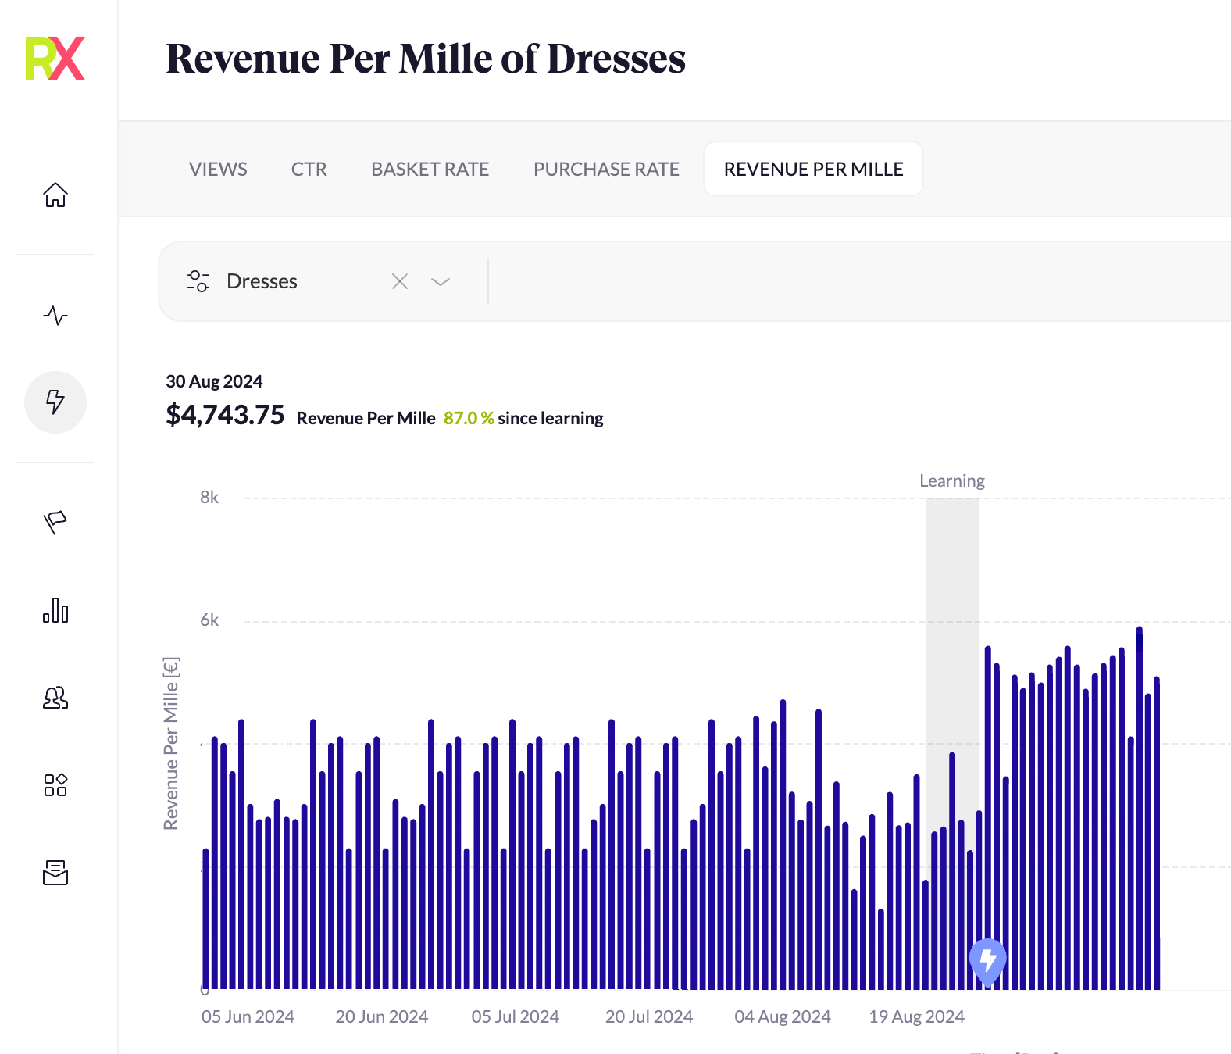The width and height of the screenshot is (1231, 1054).
Task: Click the tallest bar near chart end
Action: click(x=1140, y=808)
